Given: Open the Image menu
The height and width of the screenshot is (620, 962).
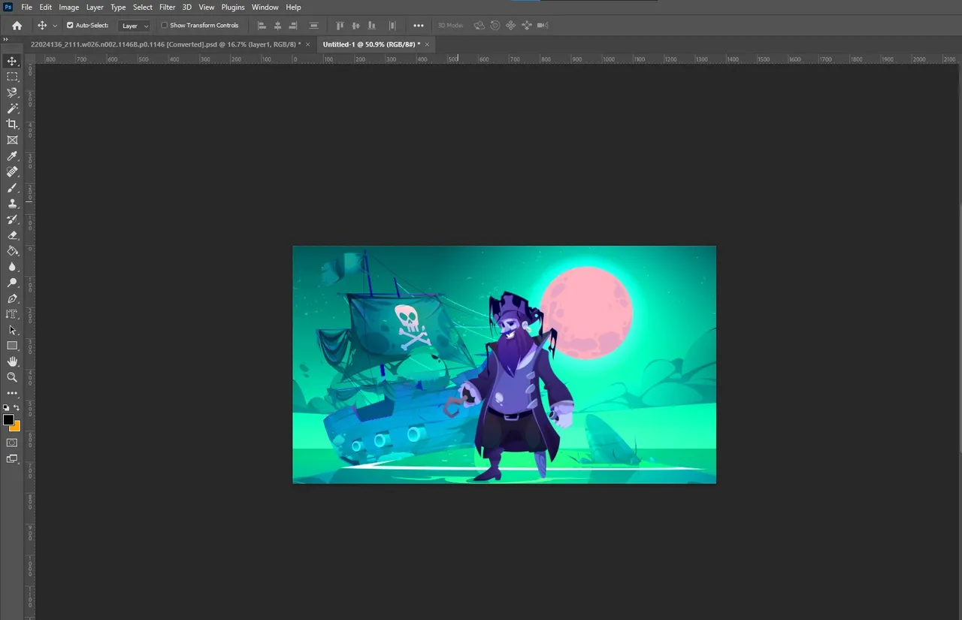Looking at the screenshot, I should coord(69,7).
